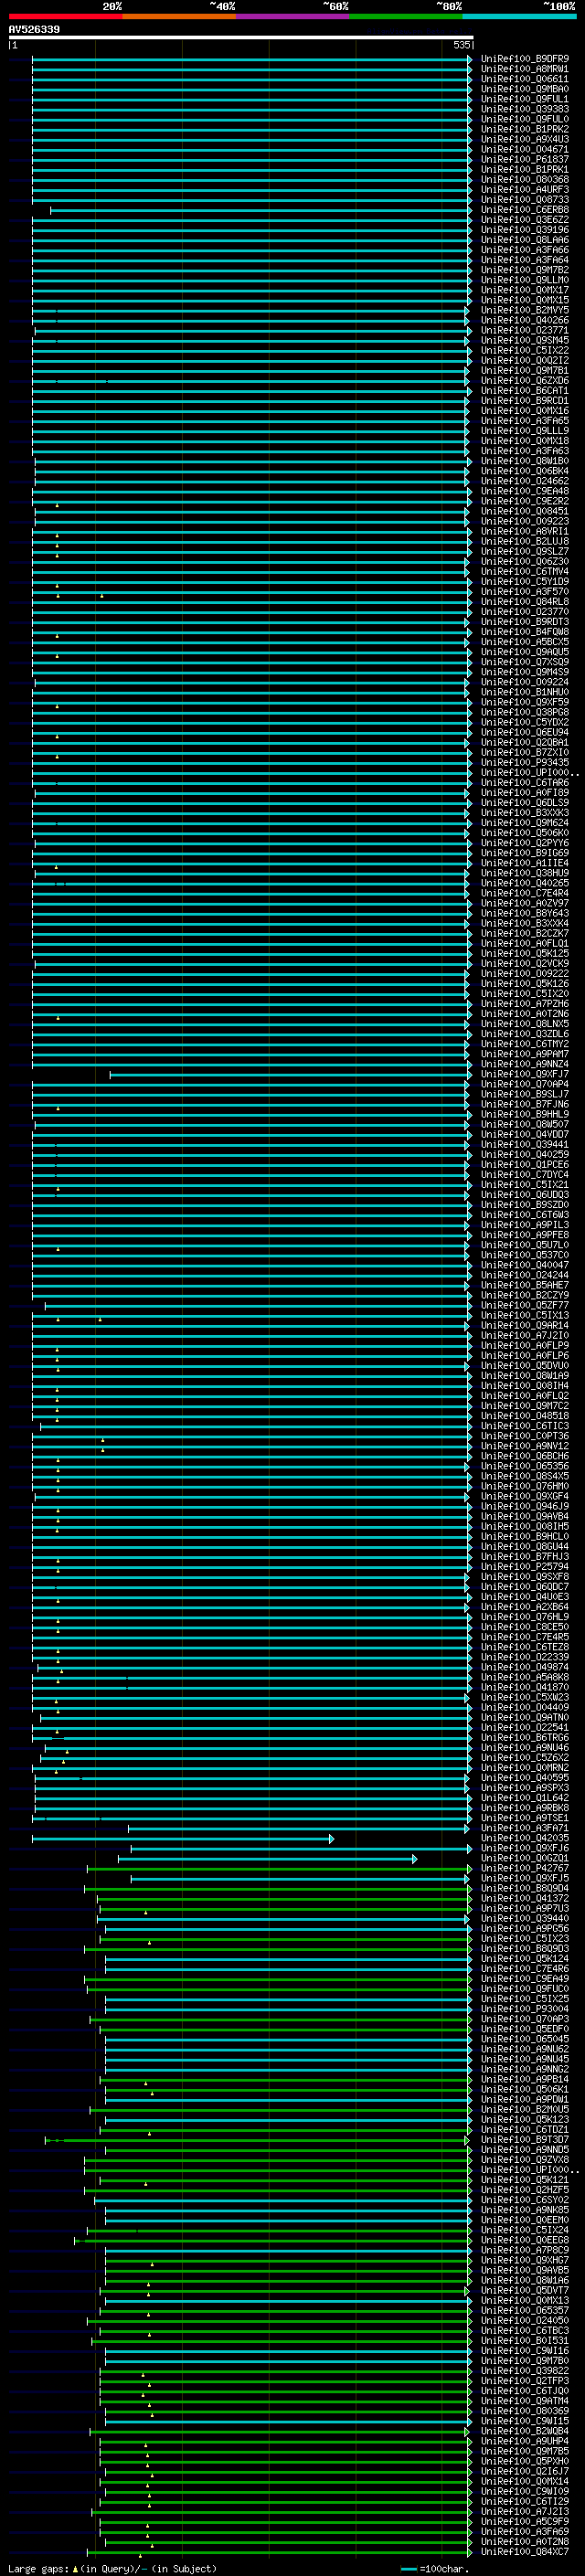Click the UniRef100_Q41372 entry
This screenshot has height=2576, width=585.
[x=524, y=1898]
